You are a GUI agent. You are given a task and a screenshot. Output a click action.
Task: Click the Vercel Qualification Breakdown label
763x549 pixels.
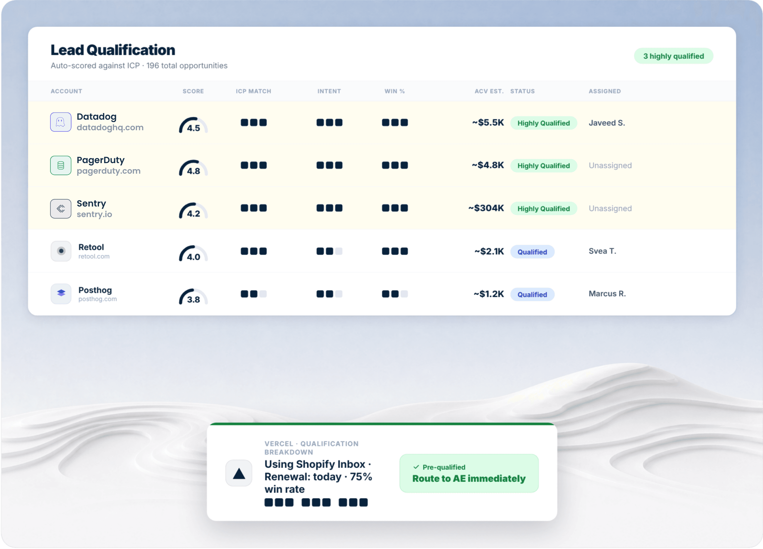311,448
